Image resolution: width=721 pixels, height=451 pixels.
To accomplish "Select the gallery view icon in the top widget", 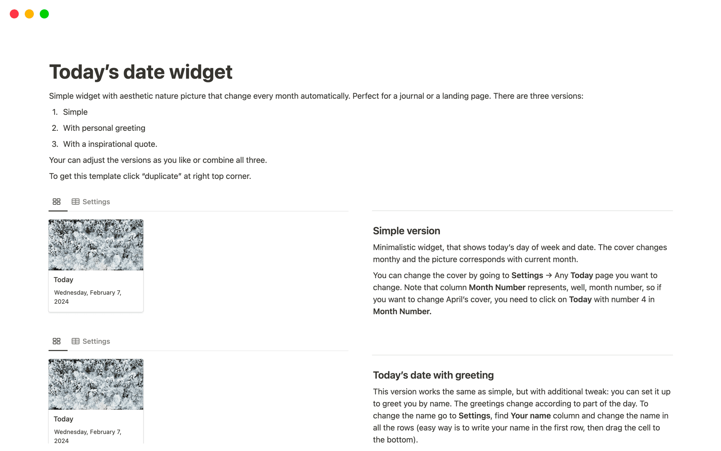I will coord(57,202).
